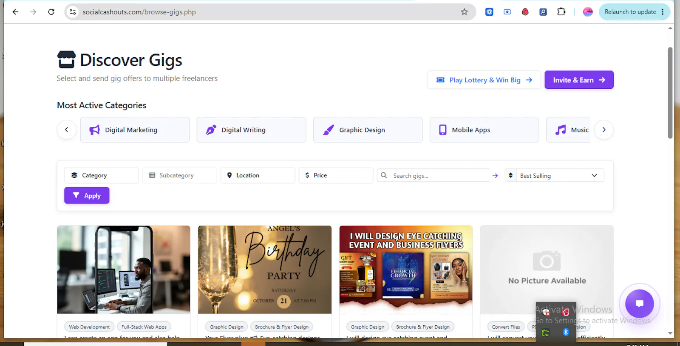
Task: Bookmark this page with the star icon
Action: (x=465, y=12)
